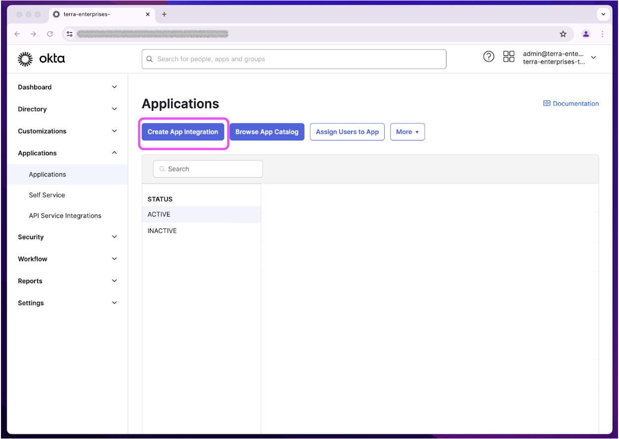Filter by ACTIVE status

click(x=201, y=215)
